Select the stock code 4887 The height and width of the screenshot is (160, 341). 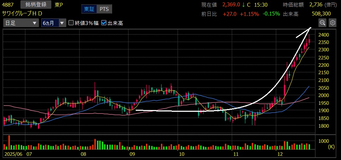click(8, 5)
